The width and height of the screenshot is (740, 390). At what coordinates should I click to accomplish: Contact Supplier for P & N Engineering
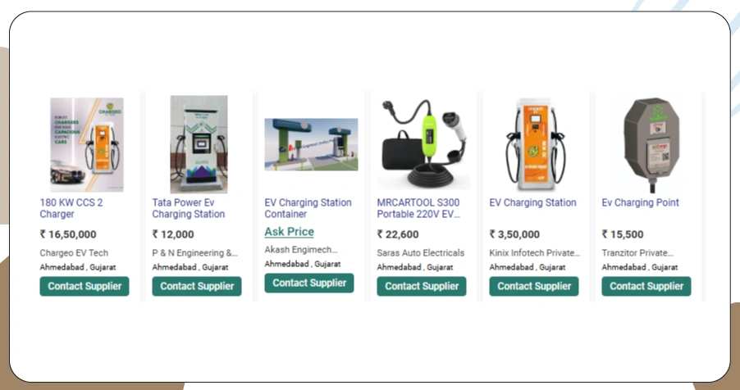click(197, 286)
